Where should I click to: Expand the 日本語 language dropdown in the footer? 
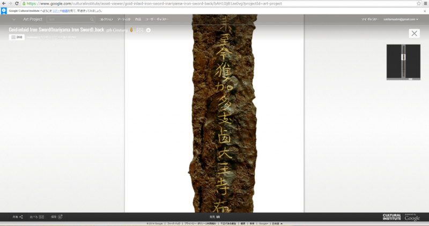(x=277, y=223)
